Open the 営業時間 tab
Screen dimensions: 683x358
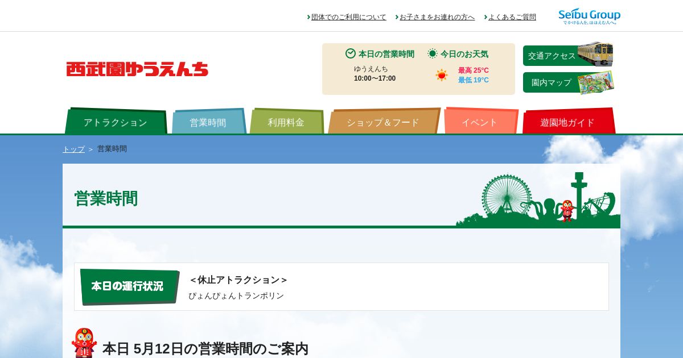(x=208, y=122)
